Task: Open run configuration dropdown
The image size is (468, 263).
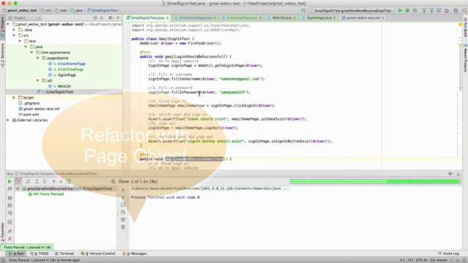Action: point(352,10)
